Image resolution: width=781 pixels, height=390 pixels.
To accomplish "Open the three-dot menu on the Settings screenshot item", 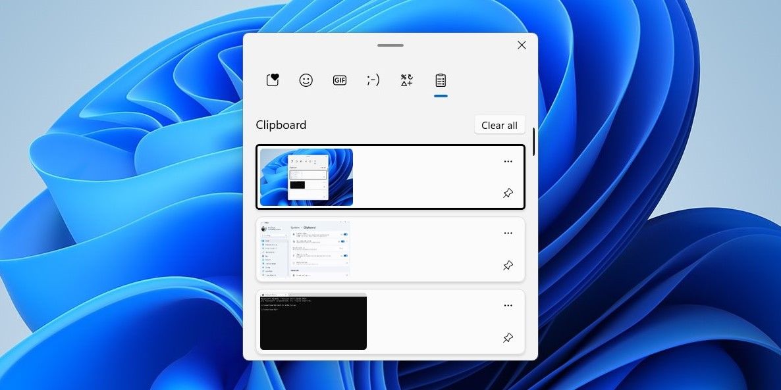I will 508,233.
